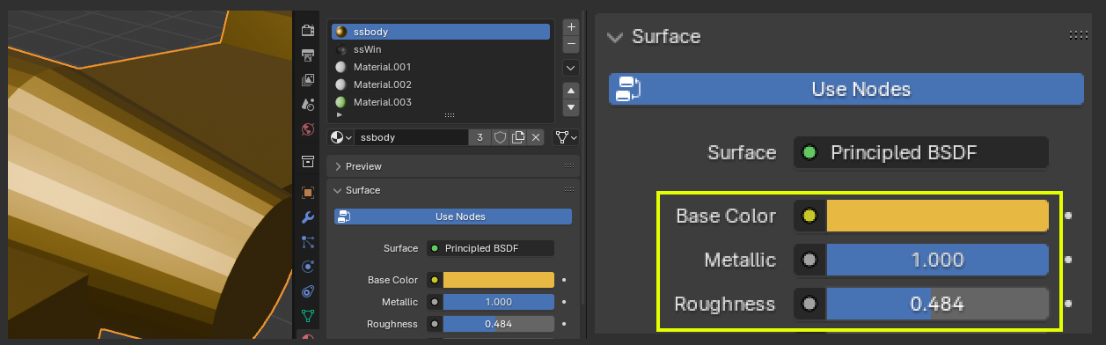Click material user count 3 button
Image resolution: width=1106 pixels, height=345 pixels.
(x=480, y=137)
